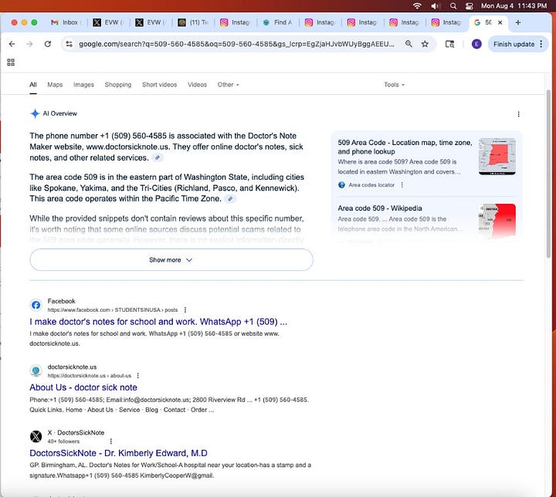
Task: Select the Short videos search filter
Action: tap(160, 85)
